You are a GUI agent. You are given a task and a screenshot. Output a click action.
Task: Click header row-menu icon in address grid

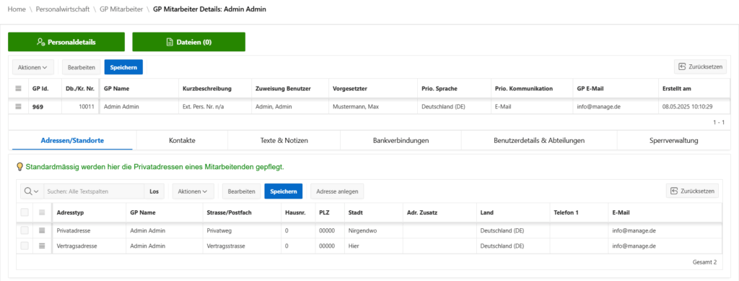click(42, 212)
